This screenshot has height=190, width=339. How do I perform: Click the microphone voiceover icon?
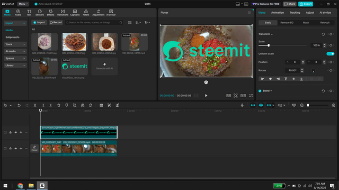click(x=242, y=105)
